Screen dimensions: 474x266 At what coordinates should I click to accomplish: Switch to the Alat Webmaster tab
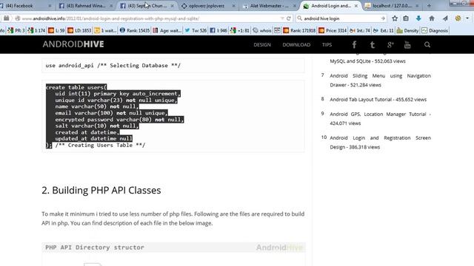pyautogui.click(x=268, y=6)
